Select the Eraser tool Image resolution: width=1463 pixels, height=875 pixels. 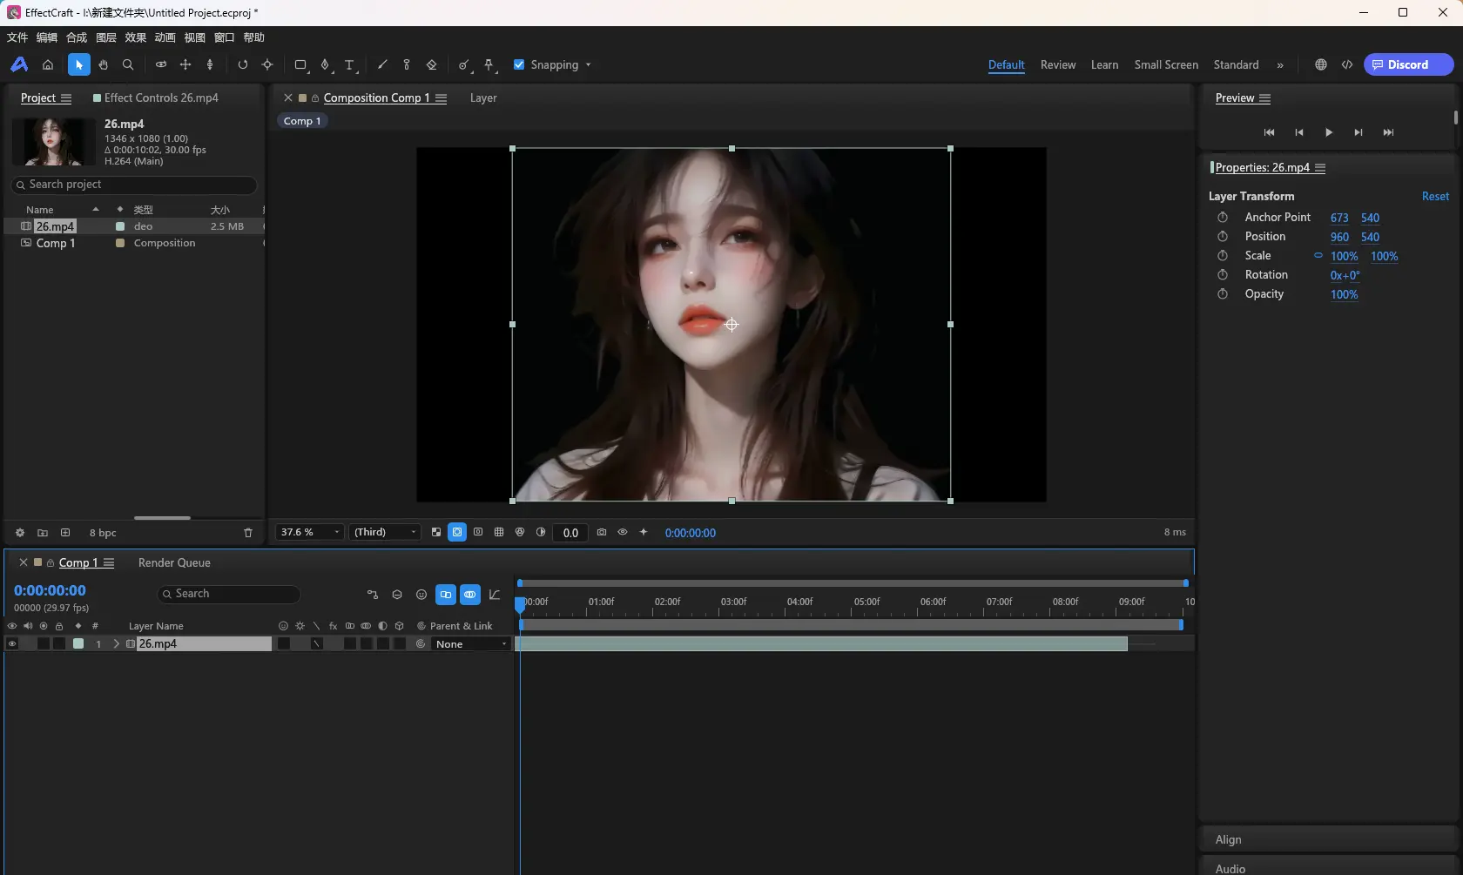click(431, 64)
